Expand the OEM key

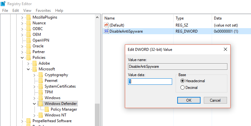point(22,35)
